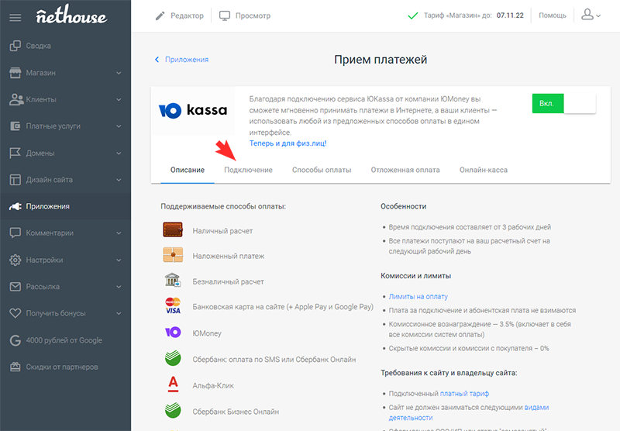Go back via Приложения breadcrumb link
The height and width of the screenshot is (431, 620).
(x=187, y=60)
